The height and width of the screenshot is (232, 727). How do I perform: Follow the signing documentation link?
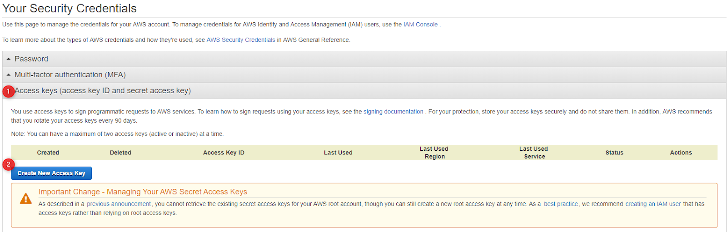(393, 112)
